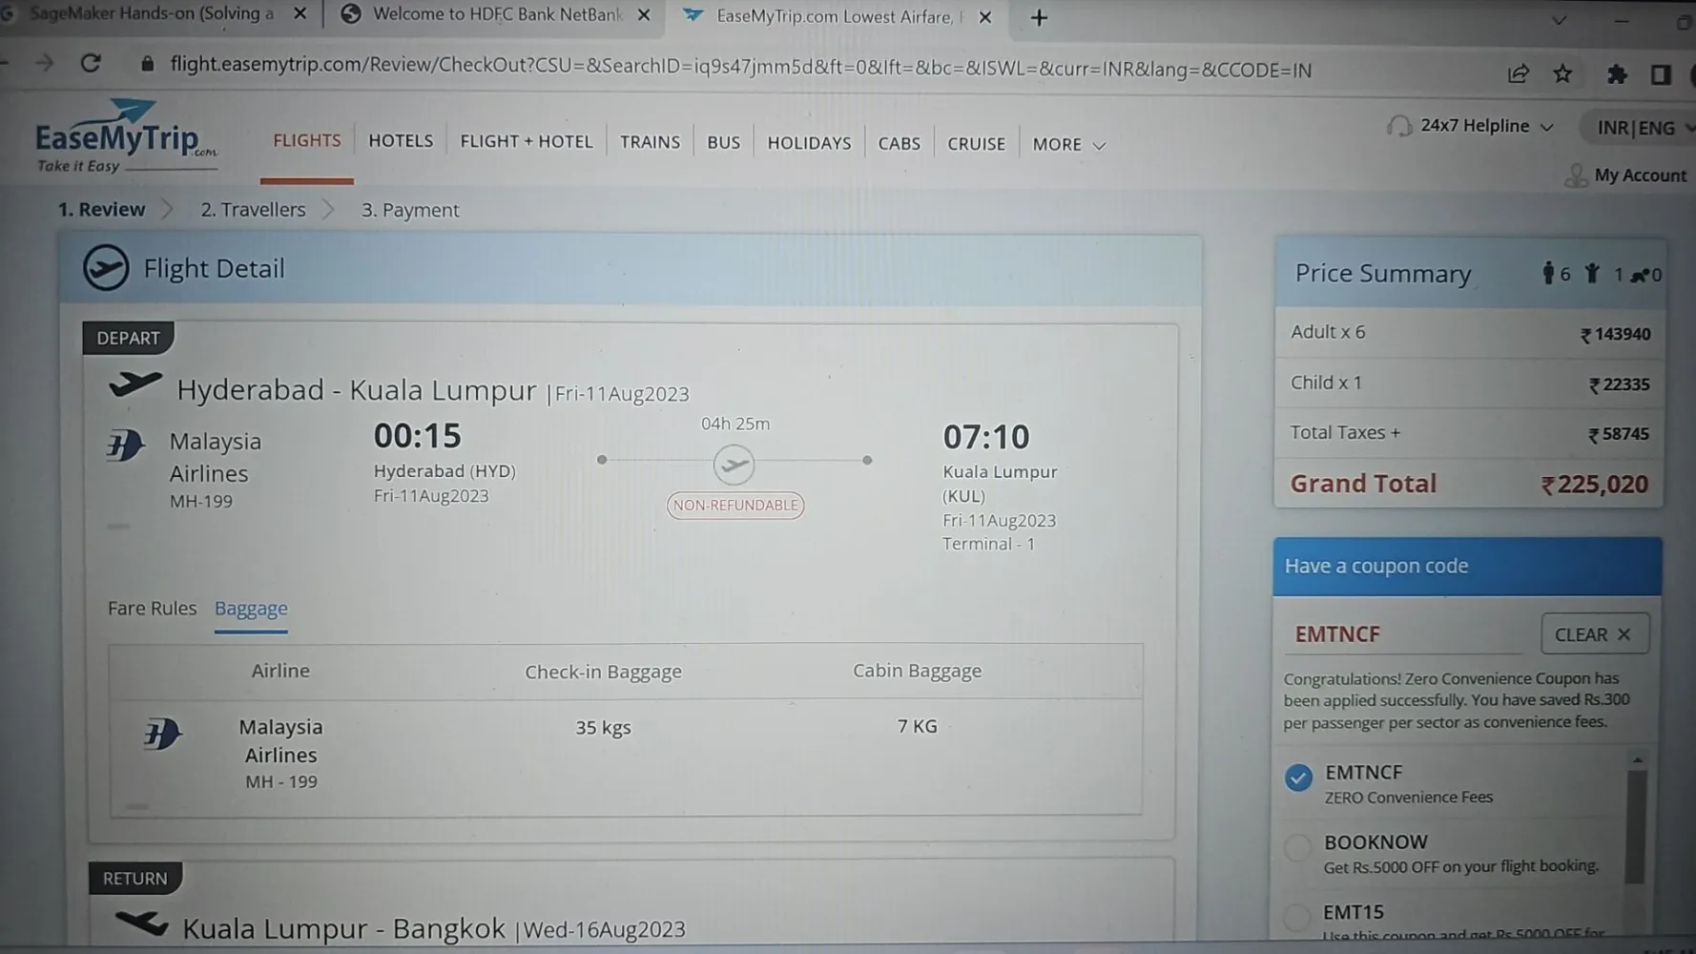Open the HOTELS section
The height and width of the screenshot is (954, 1696).
pyautogui.click(x=401, y=140)
